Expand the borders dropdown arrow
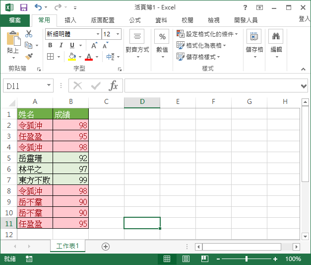This screenshot has width=311, height=265. click(x=59, y=57)
